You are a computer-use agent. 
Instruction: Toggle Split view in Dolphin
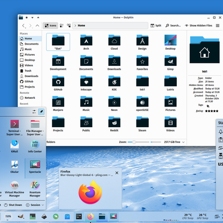point(156,26)
